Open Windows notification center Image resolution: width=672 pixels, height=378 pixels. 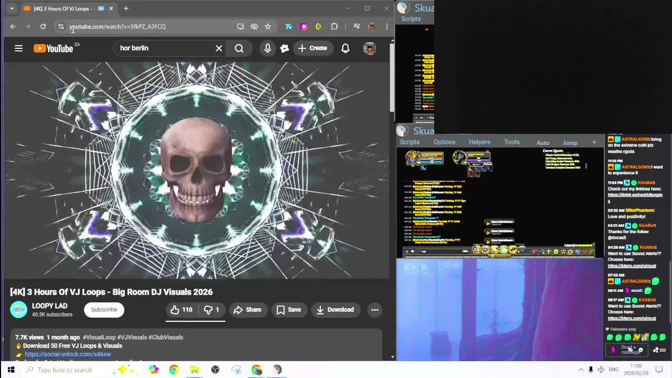pyautogui.click(x=659, y=370)
